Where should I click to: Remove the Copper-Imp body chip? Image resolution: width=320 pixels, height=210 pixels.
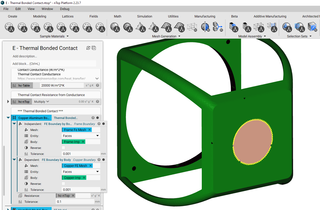[84, 178]
